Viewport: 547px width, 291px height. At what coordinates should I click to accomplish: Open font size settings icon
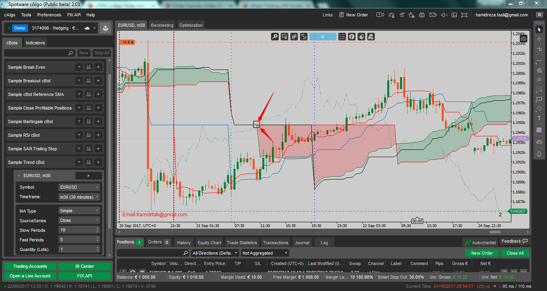[x=402, y=15]
